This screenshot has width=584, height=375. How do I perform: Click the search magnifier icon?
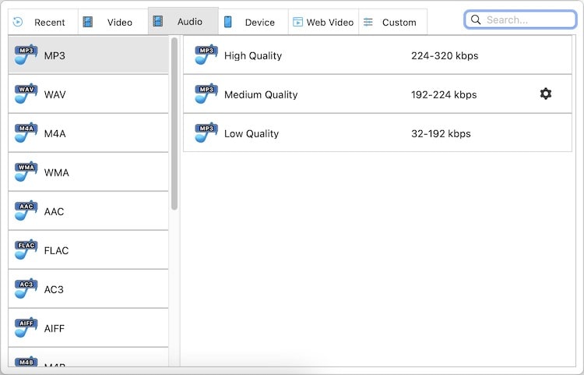(476, 19)
